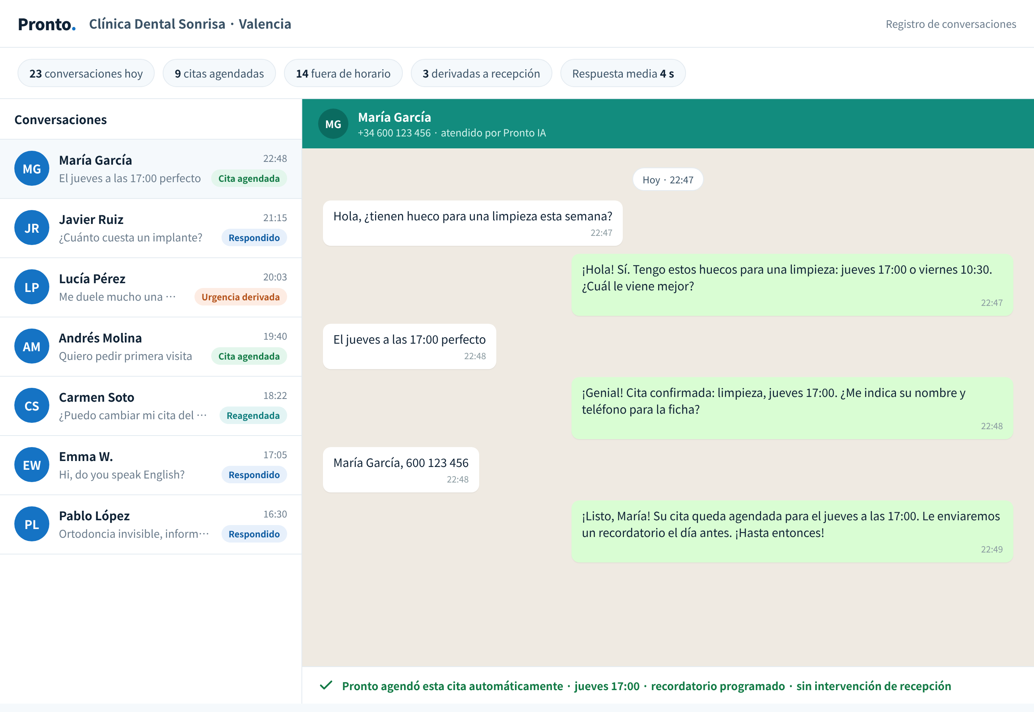Click the ¡Genial! Cita confirmada reply bubble

tap(792, 408)
